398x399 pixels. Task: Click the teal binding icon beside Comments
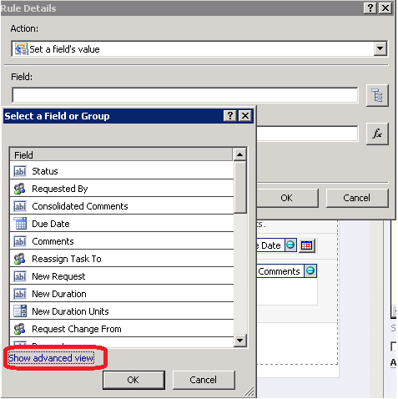(x=310, y=270)
